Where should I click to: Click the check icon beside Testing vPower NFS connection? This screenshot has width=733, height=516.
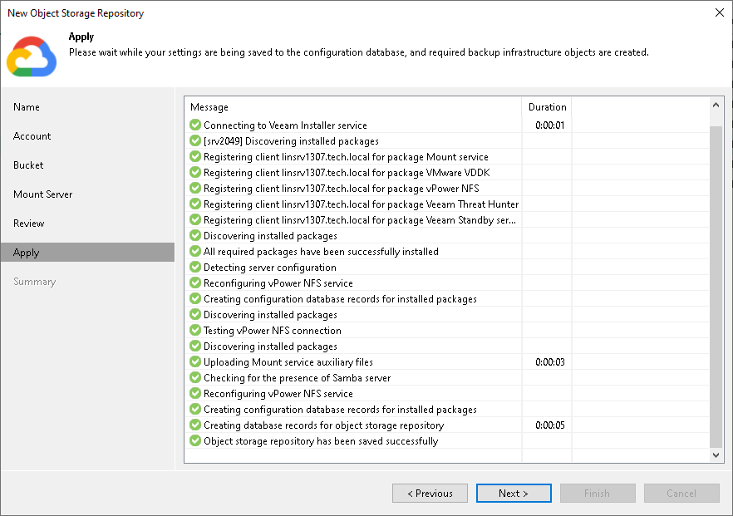coord(194,331)
